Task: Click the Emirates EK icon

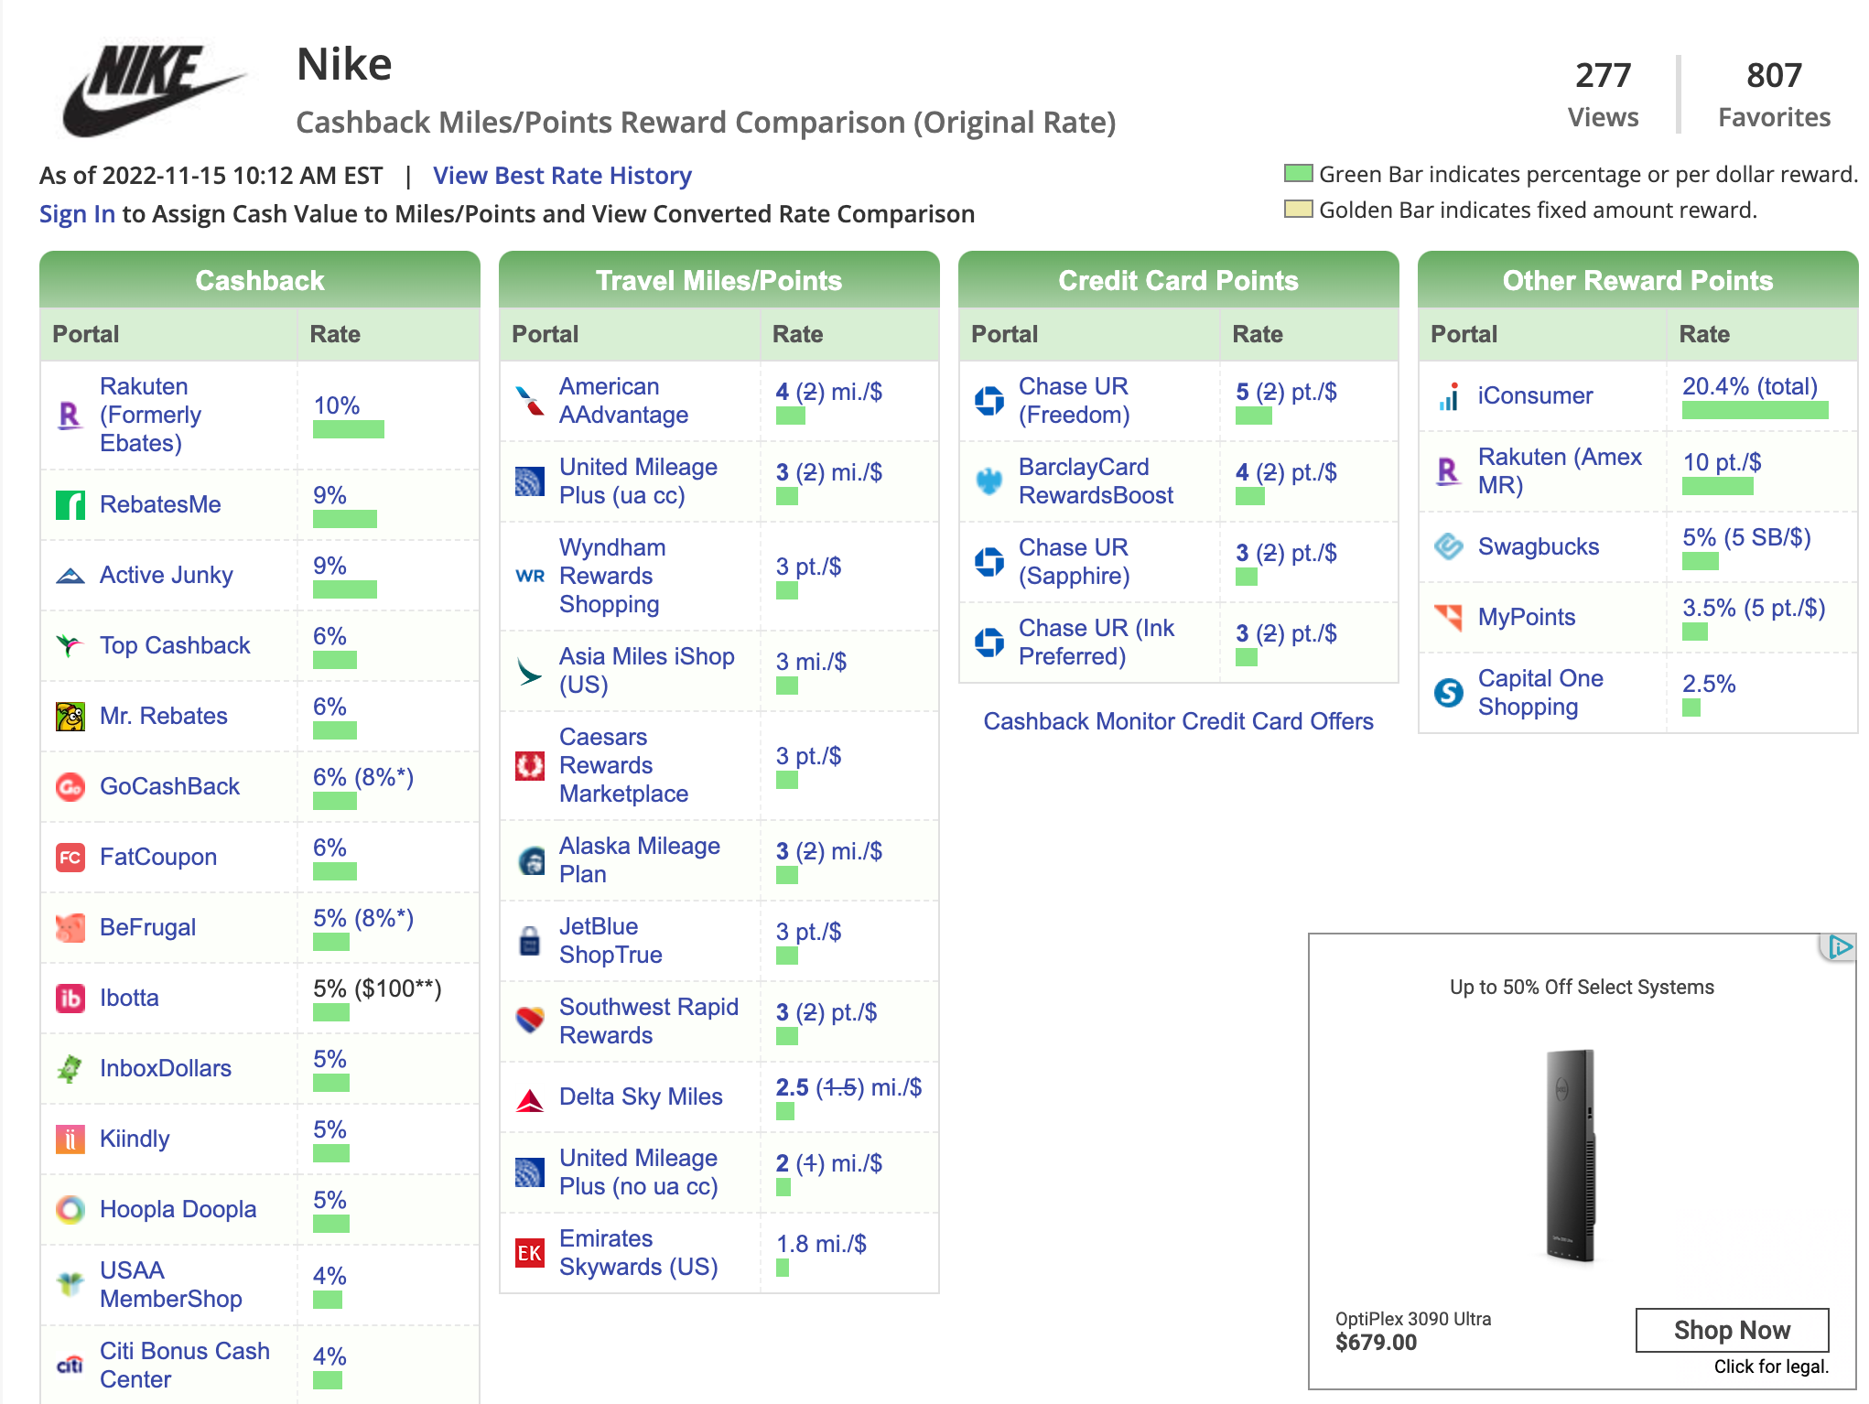Action: (529, 1253)
